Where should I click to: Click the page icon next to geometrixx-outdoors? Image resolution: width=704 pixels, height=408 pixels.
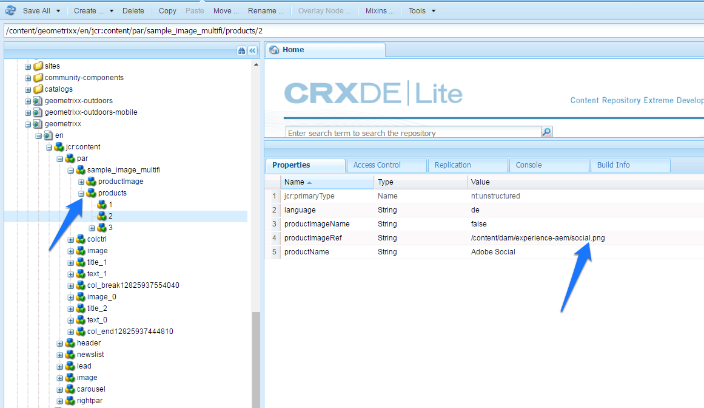38,100
